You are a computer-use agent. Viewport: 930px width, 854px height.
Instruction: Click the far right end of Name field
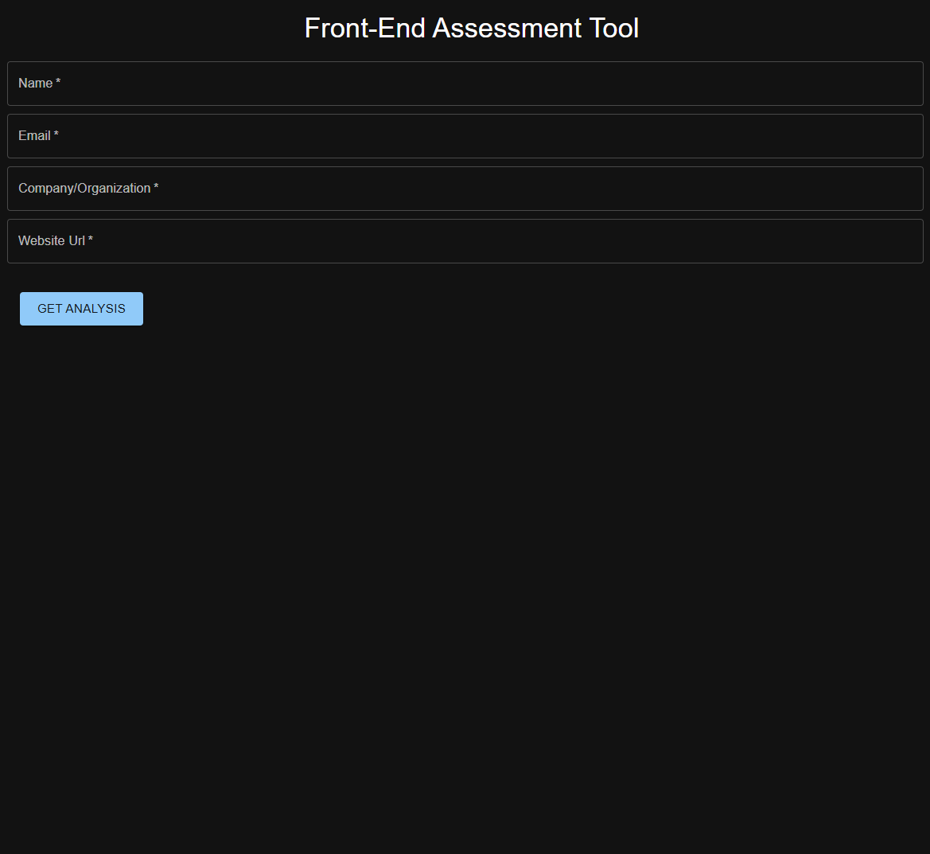[907, 84]
